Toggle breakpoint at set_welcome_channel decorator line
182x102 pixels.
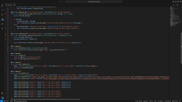pyautogui.click(x=5, y=34)
